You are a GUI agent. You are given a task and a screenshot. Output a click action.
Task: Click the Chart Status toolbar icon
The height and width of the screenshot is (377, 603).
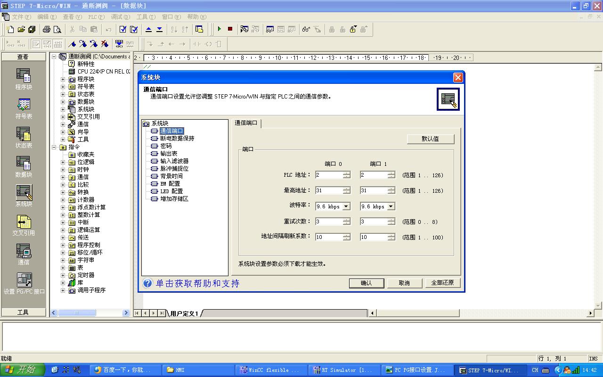tap(270, 29)
